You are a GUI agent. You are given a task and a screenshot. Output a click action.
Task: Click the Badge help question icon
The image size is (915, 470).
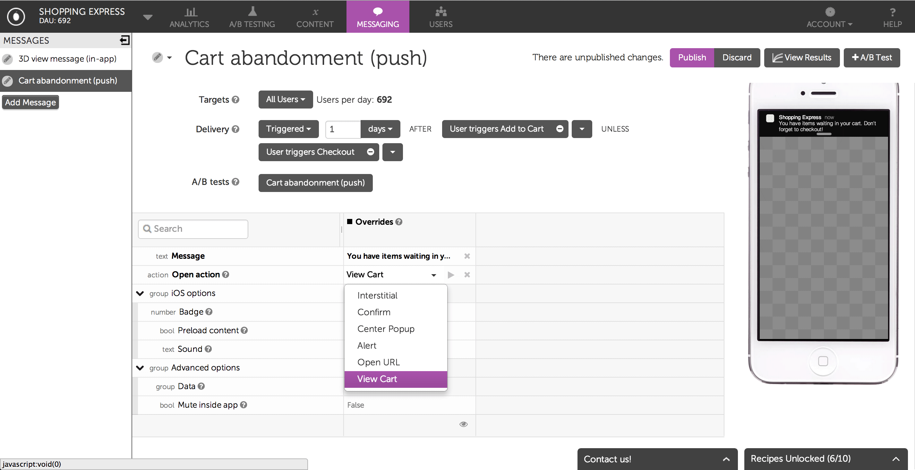[x=209, y=312]
